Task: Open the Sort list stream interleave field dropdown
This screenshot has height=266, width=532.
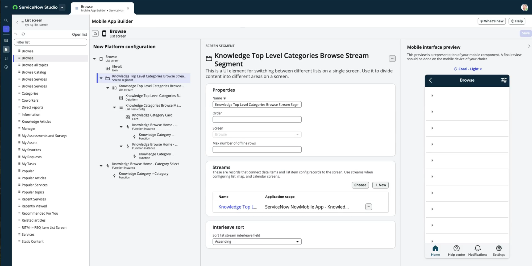Action: 257,242
